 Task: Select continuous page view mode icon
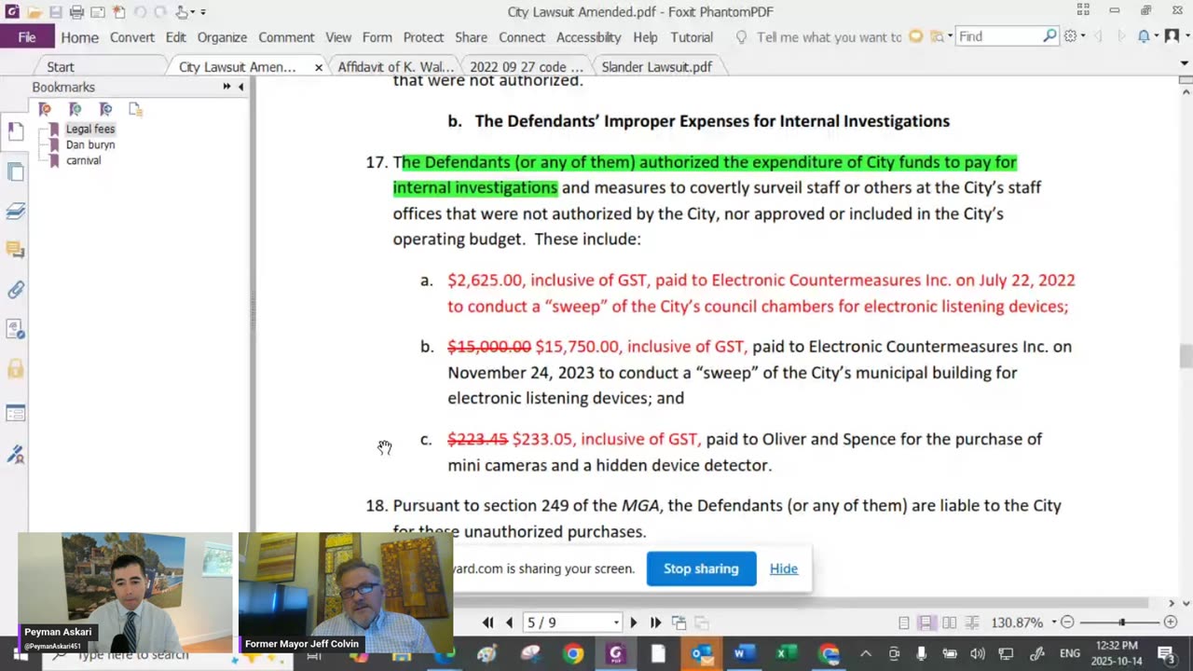click(x=926, y=623)
